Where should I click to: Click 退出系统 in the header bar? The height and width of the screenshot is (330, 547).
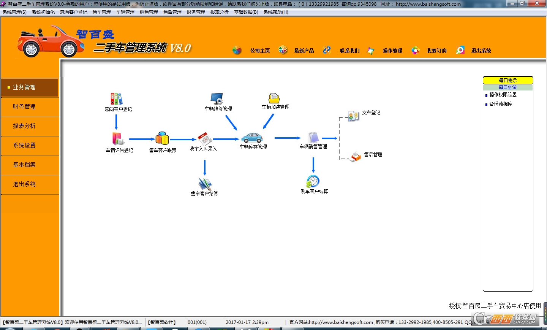[481, 51]
